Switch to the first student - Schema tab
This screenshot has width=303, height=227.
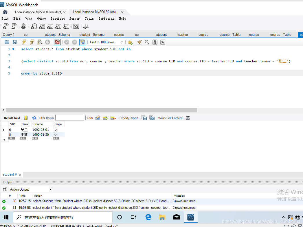pos(58,35)
